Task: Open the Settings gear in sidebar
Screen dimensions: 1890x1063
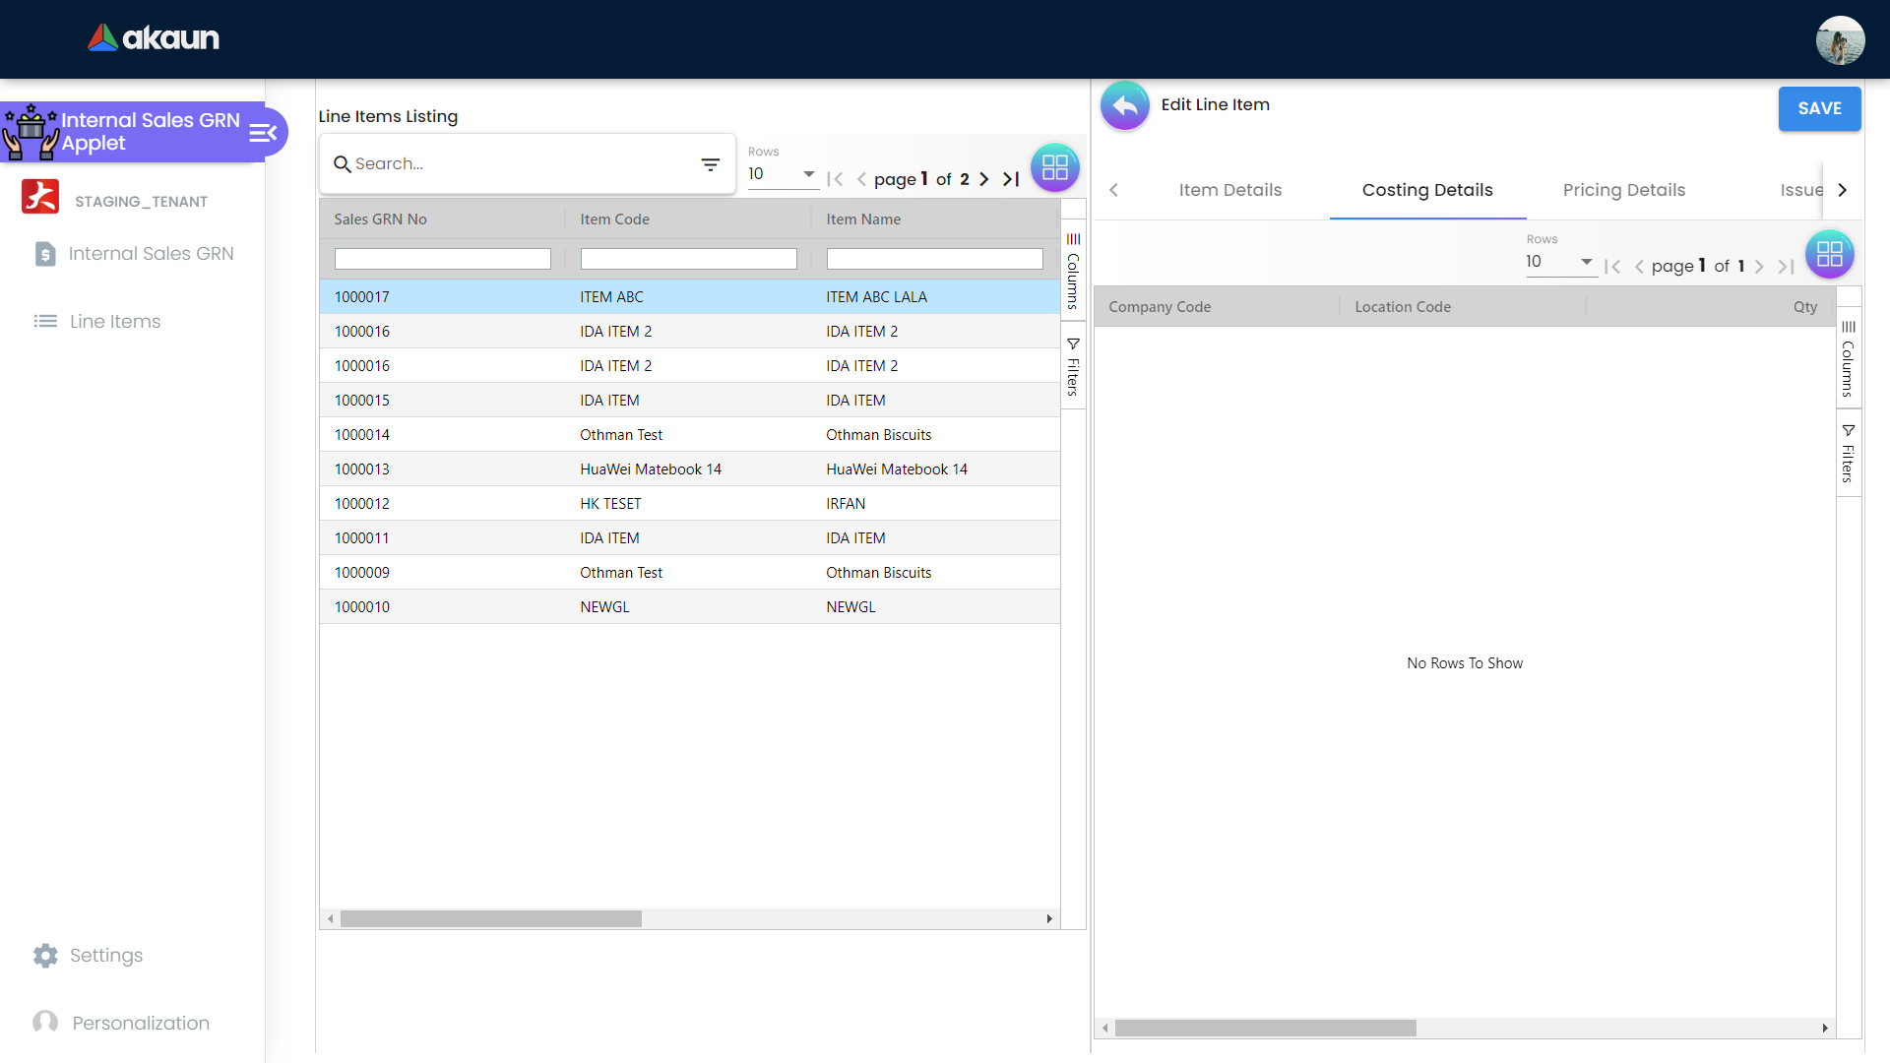Action: [x=45, y=955]
